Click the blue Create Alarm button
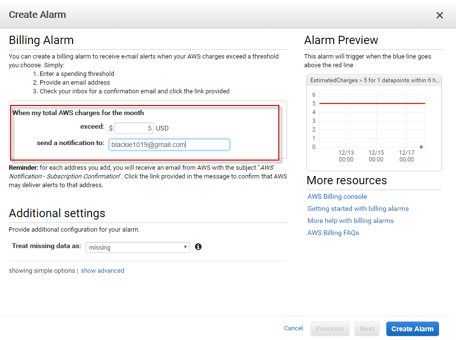 [412, 329]
